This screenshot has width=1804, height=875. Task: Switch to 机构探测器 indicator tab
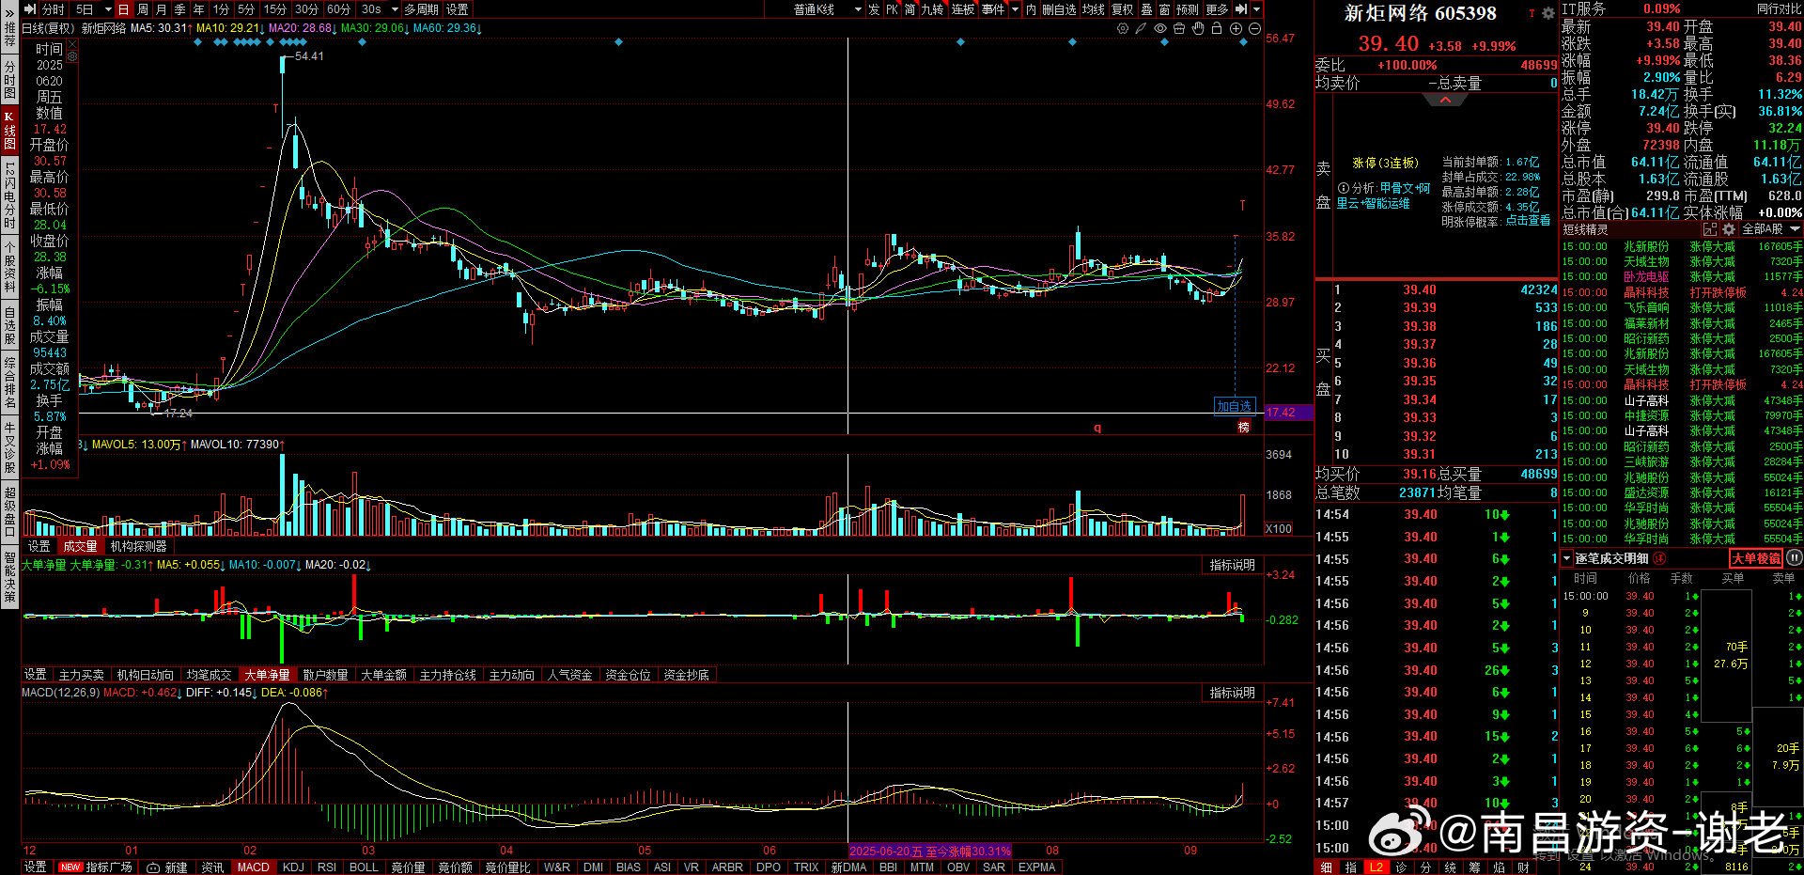click(138, 546)
